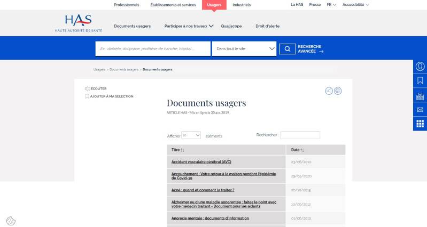Sort table by Titre column arrows
The height and width of the screenshot is (227, 427).
click(182, 150)
